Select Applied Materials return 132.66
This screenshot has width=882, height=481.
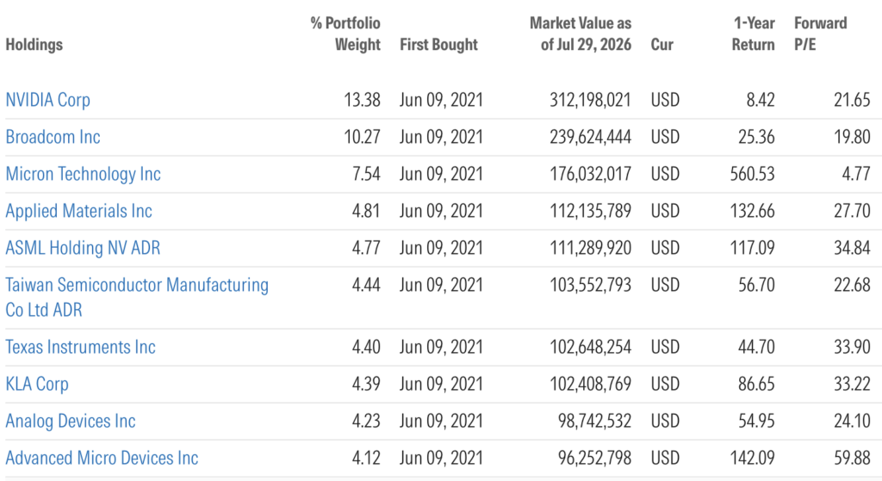(x=753, y=212)
